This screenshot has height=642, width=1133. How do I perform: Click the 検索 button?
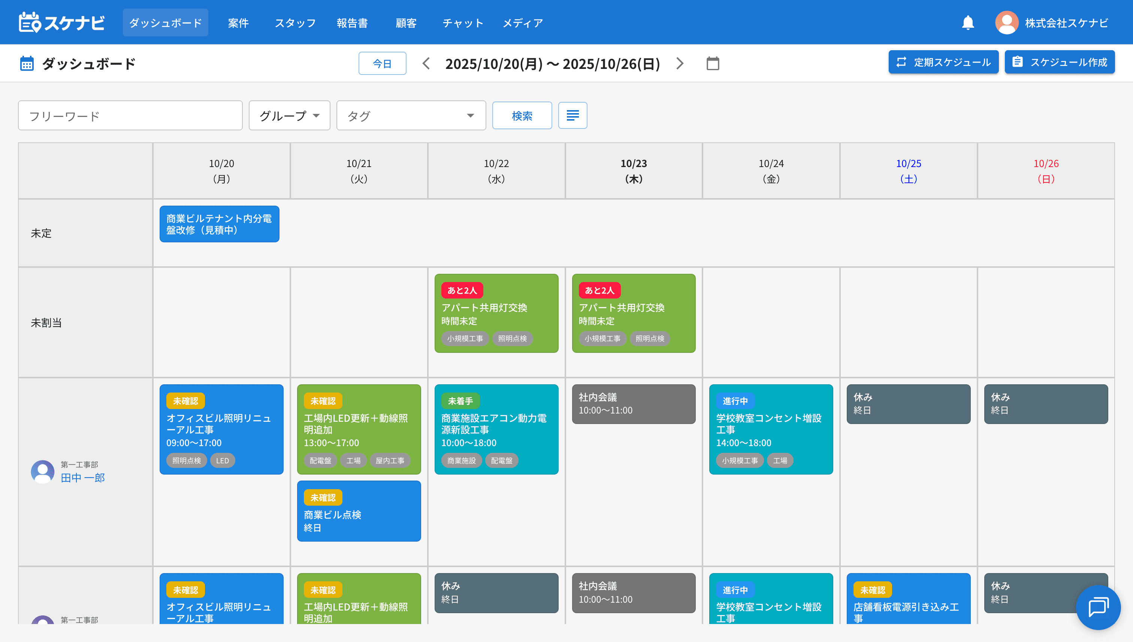pyautogui.click(x=522, y=115)
